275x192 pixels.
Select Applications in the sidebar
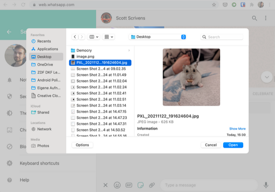46,49
